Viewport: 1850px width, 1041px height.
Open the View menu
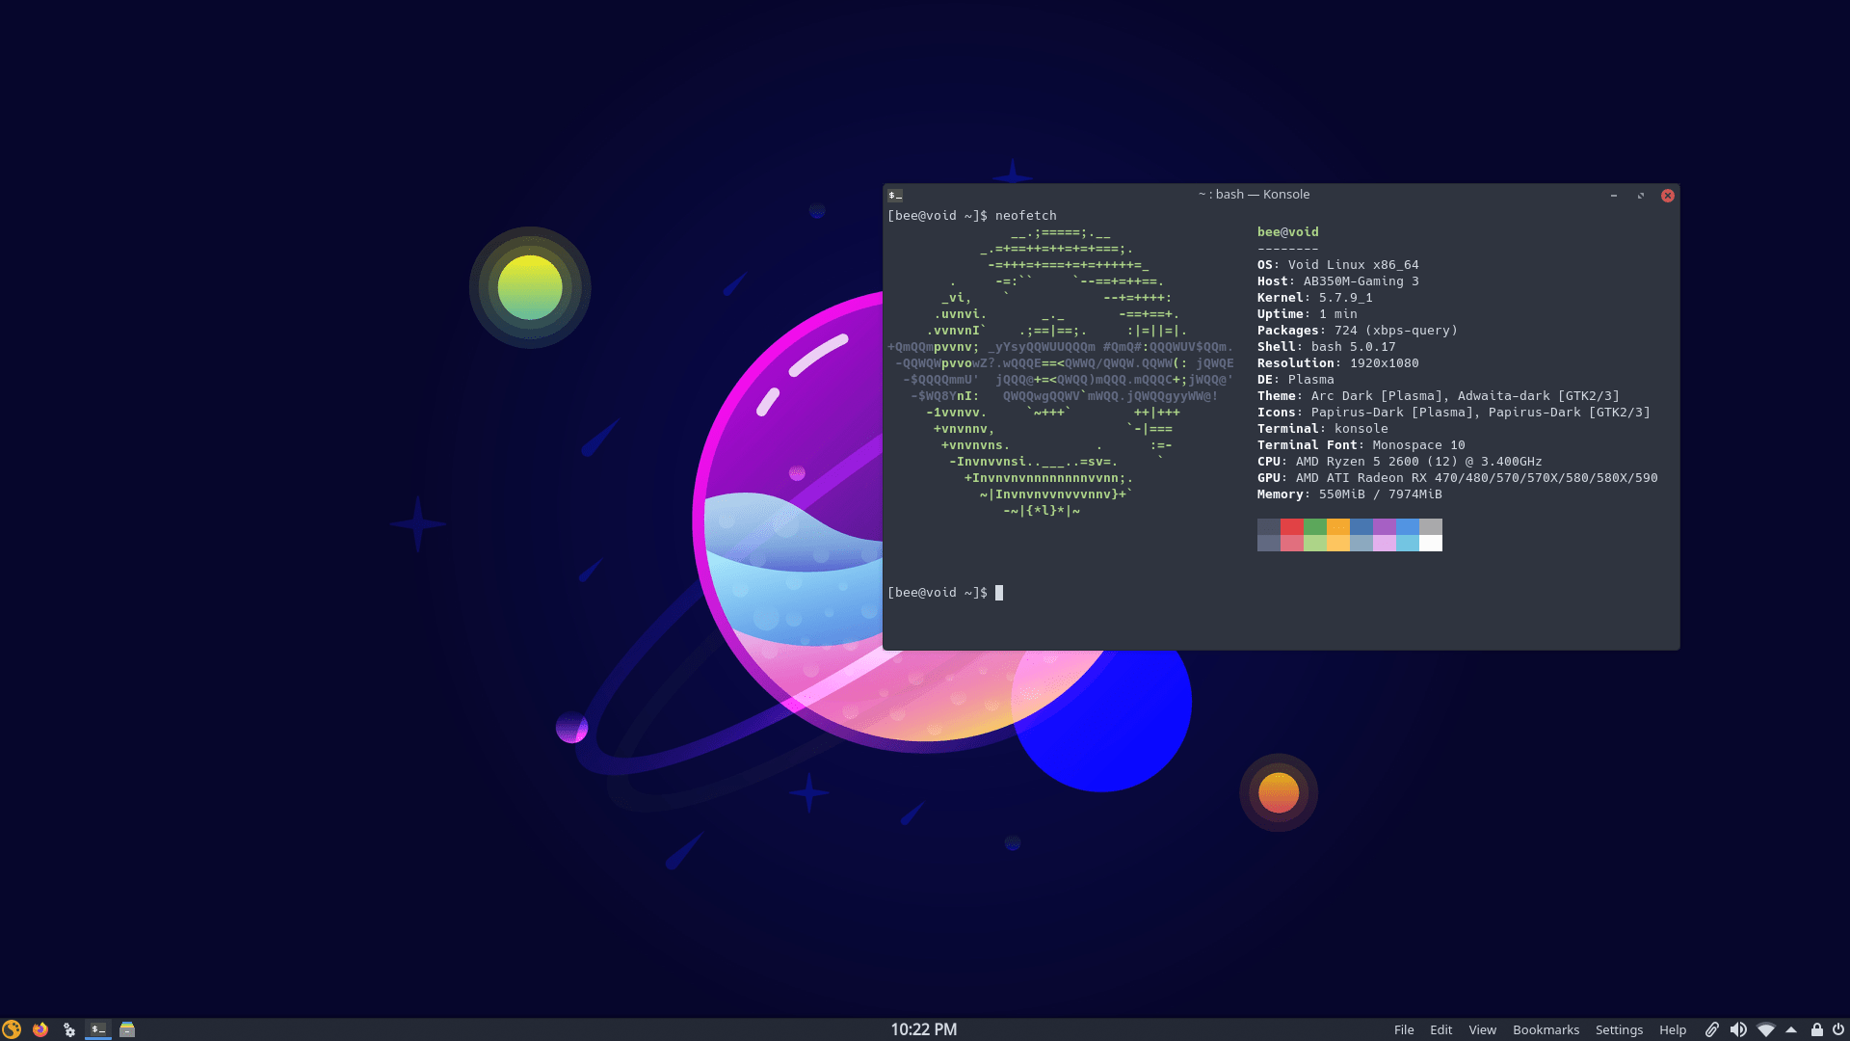click(x=1482, y=1029)
